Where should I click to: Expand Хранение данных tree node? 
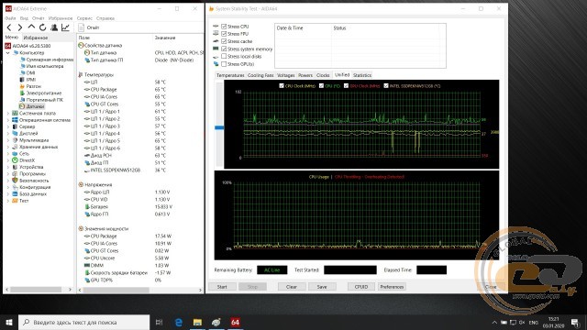8,147
